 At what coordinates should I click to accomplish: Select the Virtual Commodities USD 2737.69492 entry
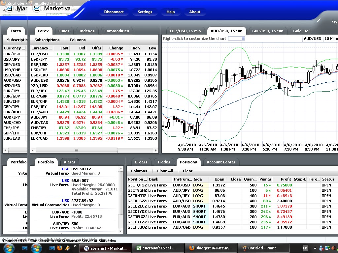74,203
